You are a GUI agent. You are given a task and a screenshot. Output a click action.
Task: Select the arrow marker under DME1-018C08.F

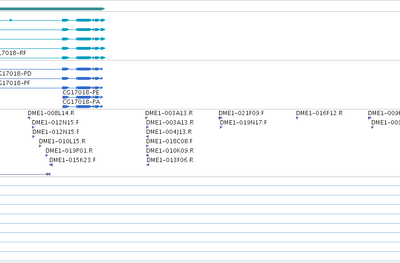148,146
